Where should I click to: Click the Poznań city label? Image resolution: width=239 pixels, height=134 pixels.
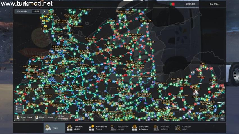pyautogui.click(x=109, y=45)
